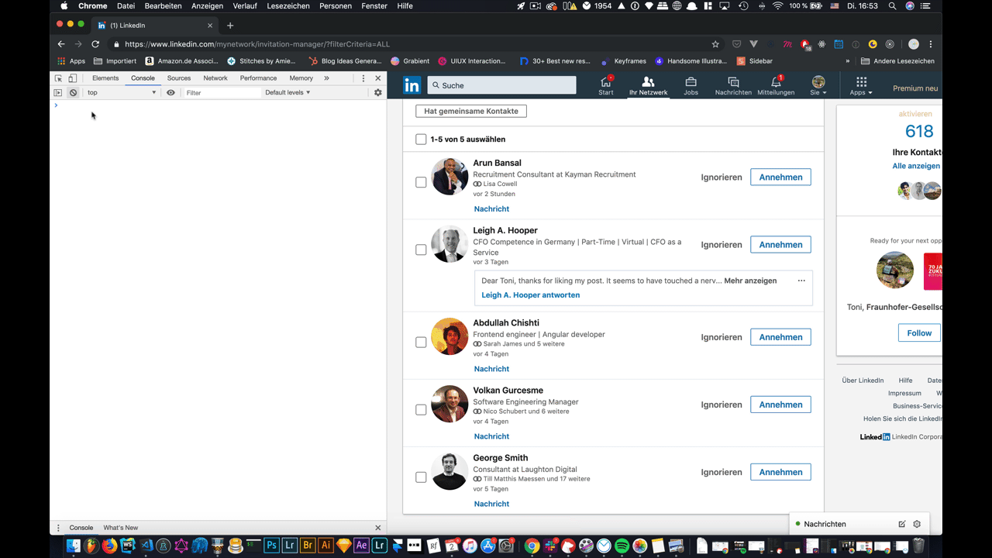Open a new Chrome tab

(230, 26)
